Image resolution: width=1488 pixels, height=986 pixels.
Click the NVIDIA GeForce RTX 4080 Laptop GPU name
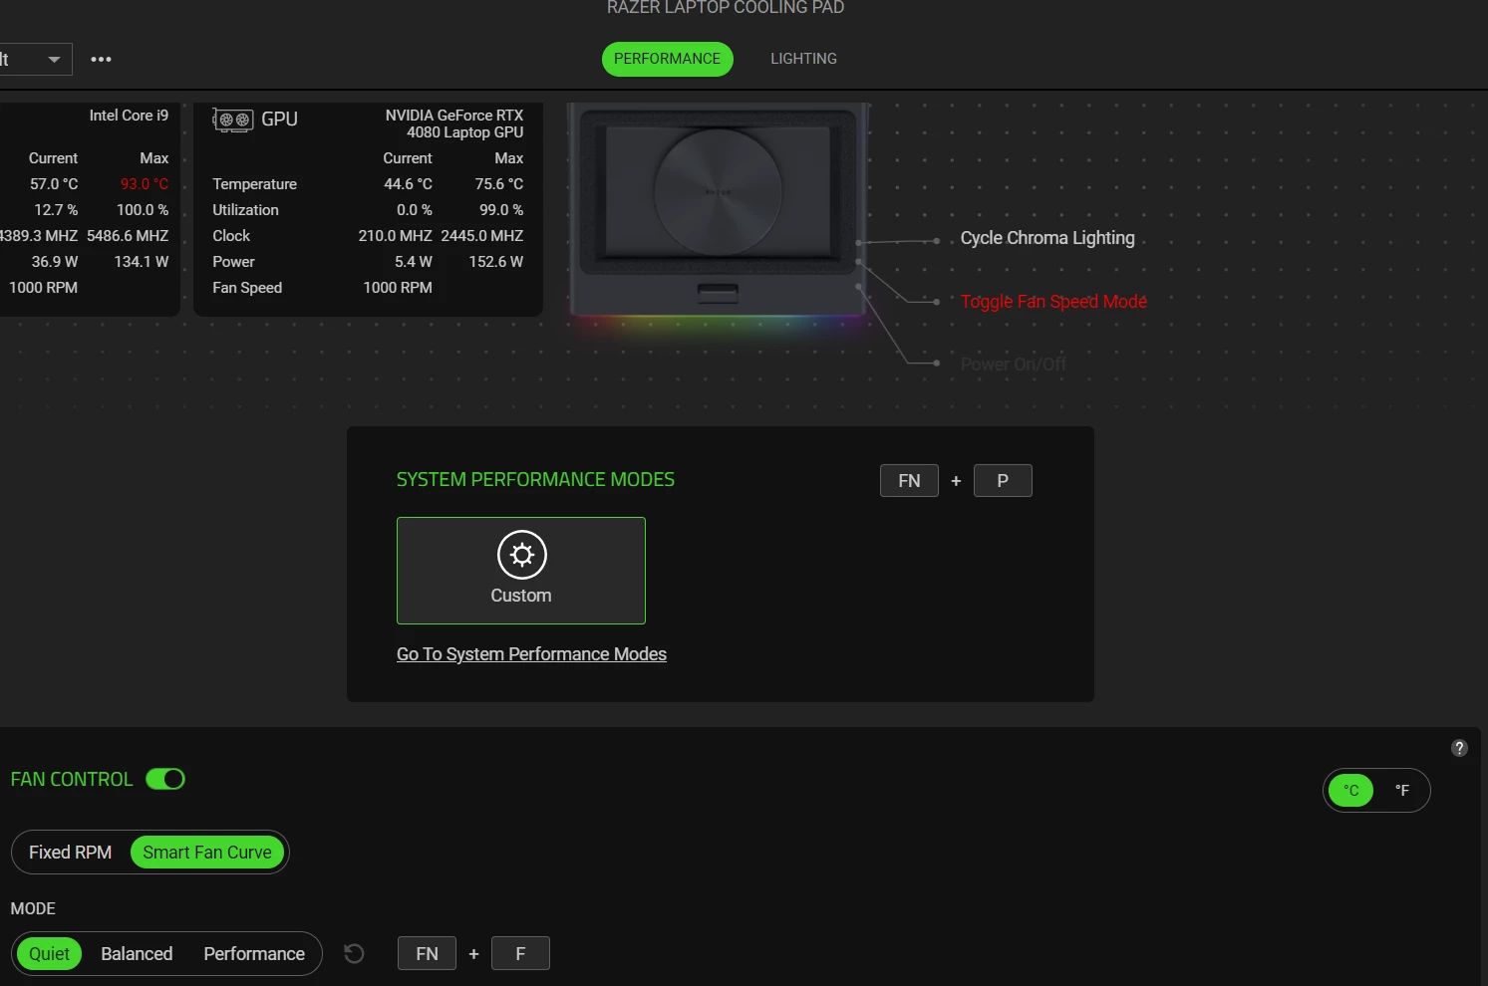[x=454, y=123]
